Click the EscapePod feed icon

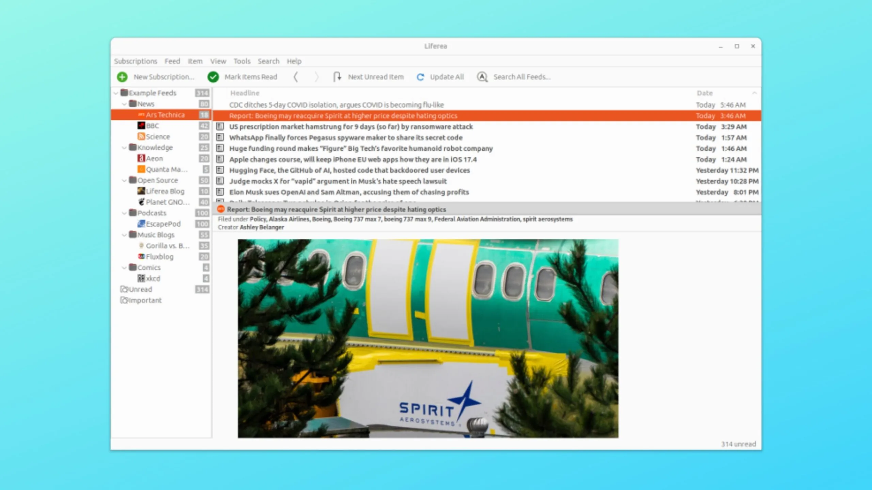click(141, 224)
